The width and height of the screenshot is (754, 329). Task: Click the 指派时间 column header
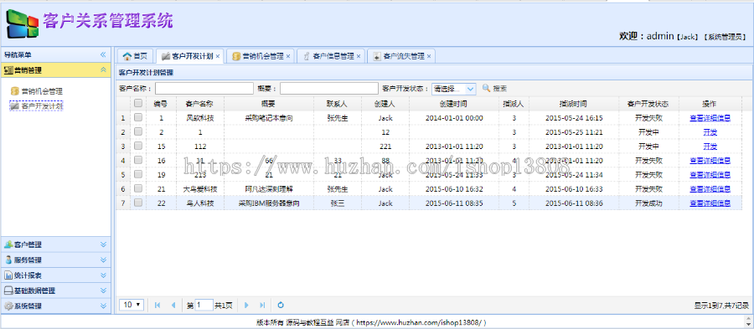(573, 103)
